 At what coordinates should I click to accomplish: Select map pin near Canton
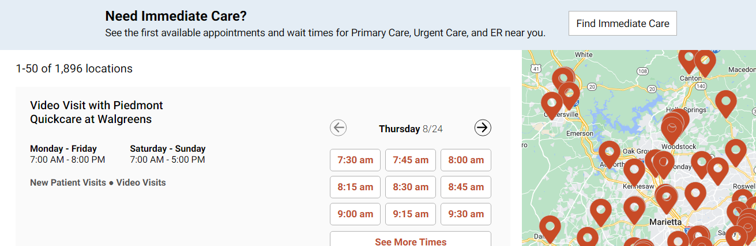coord(689,59)
